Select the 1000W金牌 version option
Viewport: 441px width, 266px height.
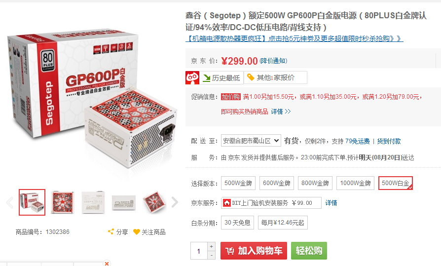355,183
